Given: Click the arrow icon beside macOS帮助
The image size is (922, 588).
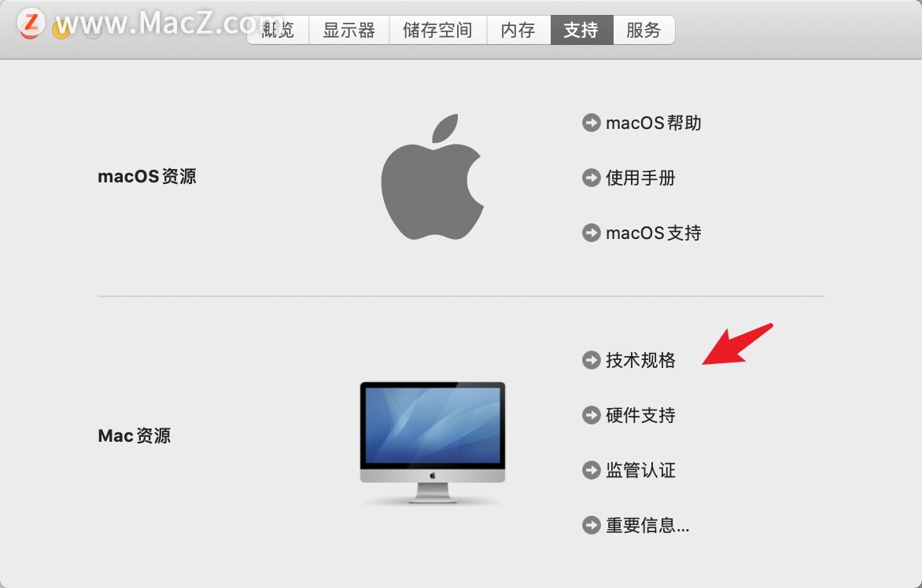Looking at the screenshot, I should point(591,123).
